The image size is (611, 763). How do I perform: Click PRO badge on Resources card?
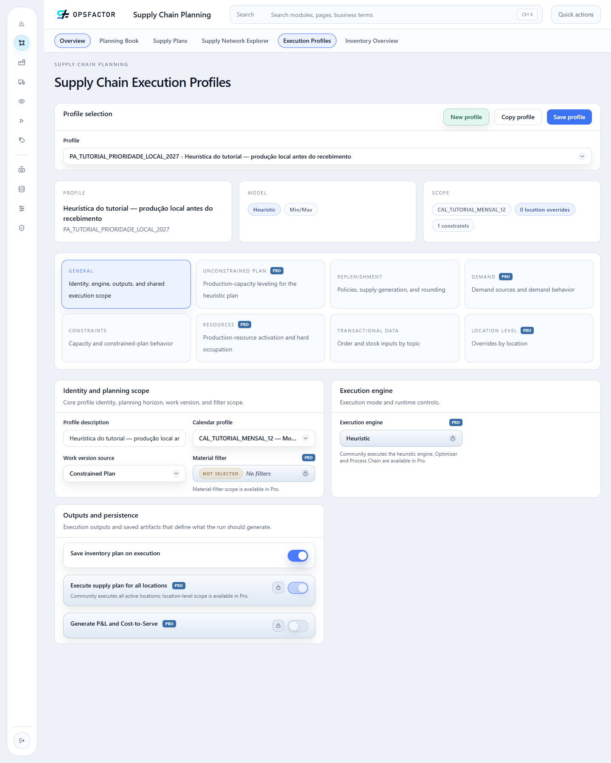[x=244, y=325]
